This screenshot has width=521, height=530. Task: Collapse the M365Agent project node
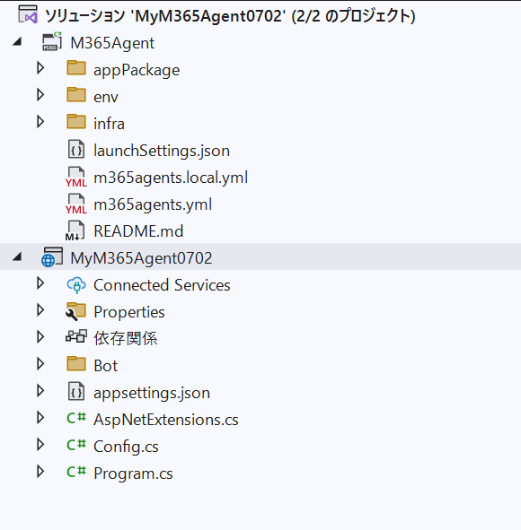point(17,42)
